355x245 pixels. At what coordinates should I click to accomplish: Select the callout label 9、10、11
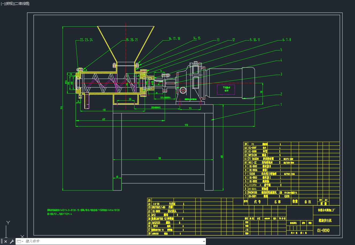click(255, 40)
